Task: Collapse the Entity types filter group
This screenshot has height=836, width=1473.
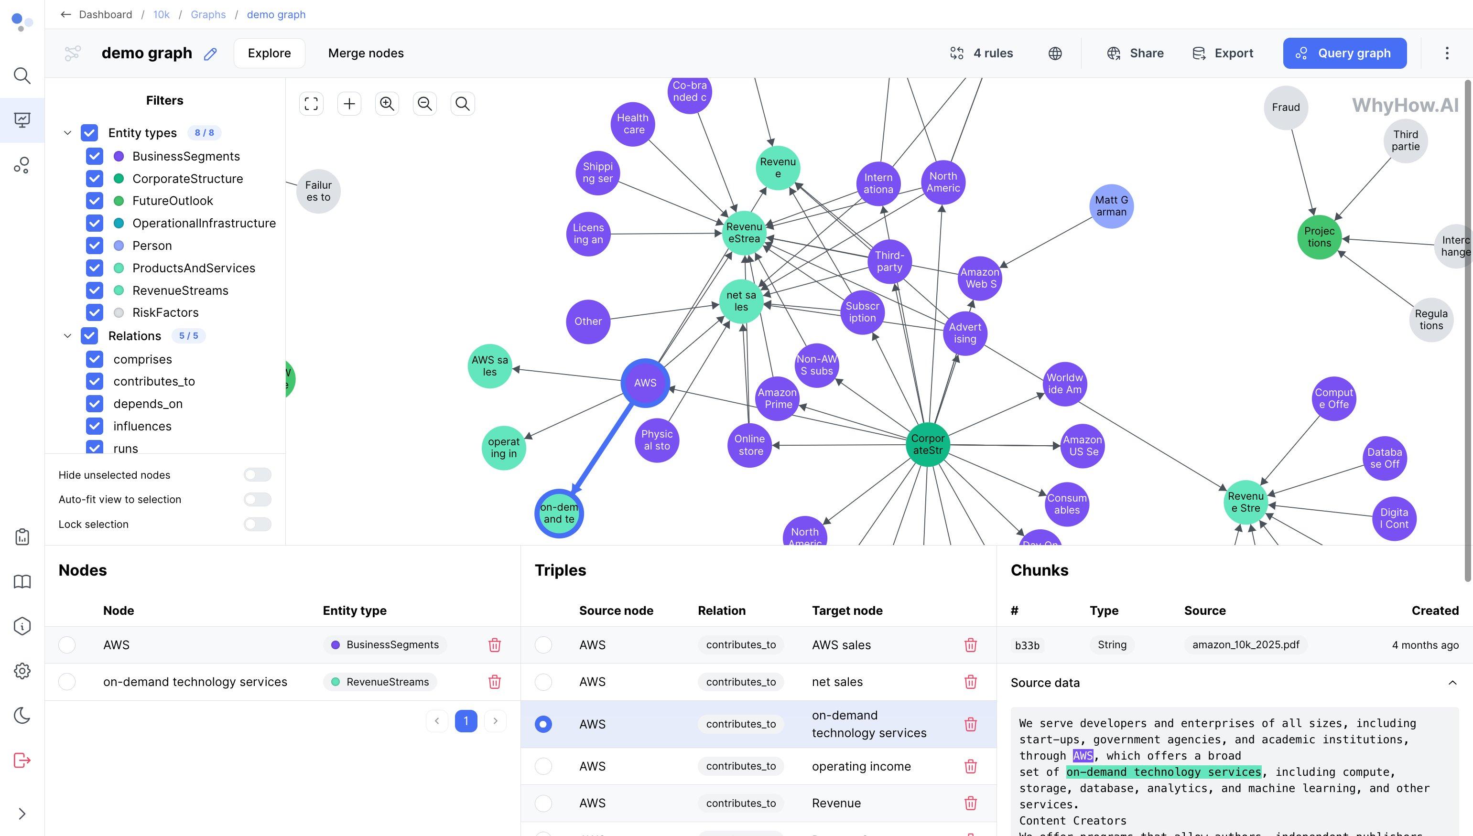Action: click(67, 133)
